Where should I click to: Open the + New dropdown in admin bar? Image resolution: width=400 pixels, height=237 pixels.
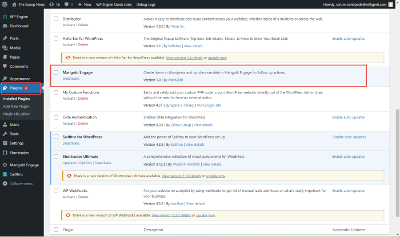85,4
